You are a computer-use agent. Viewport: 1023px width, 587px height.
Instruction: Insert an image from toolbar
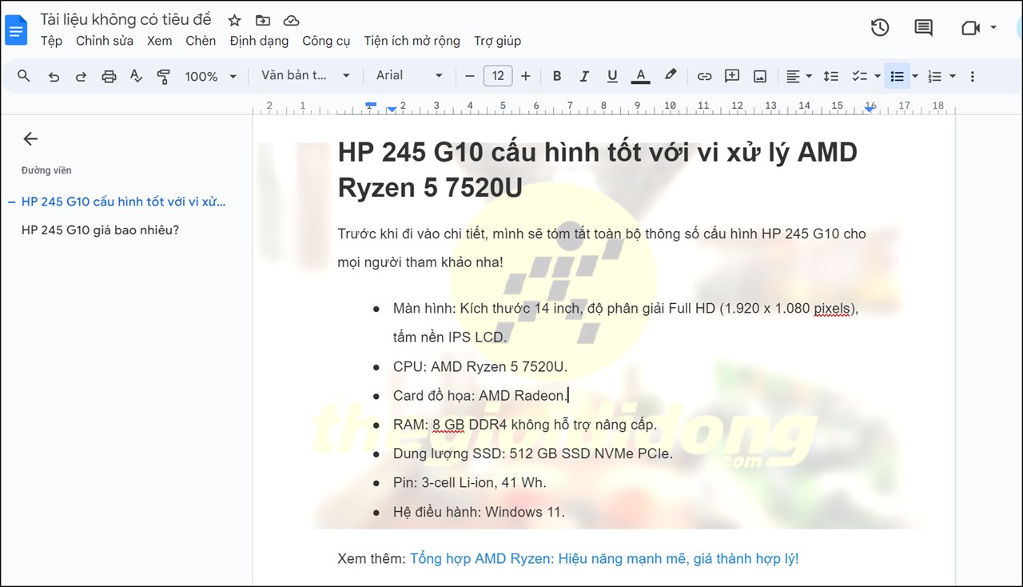[760, 76]
